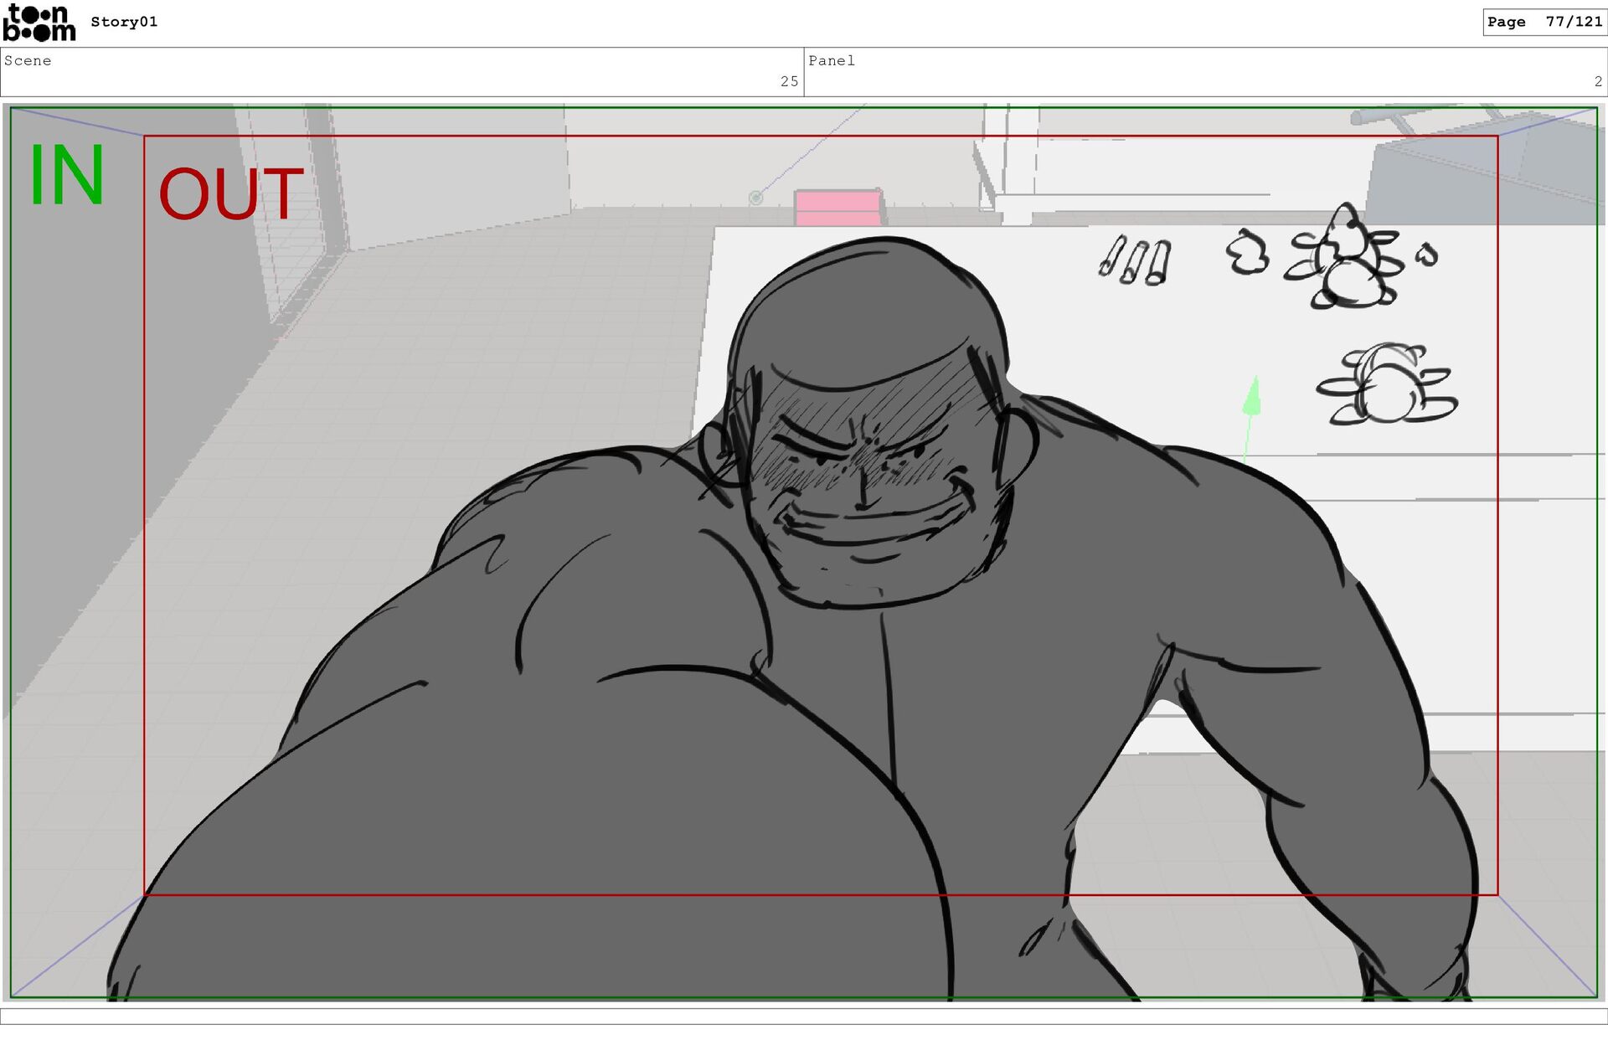Select panel number 2 field

point(1597,81)
